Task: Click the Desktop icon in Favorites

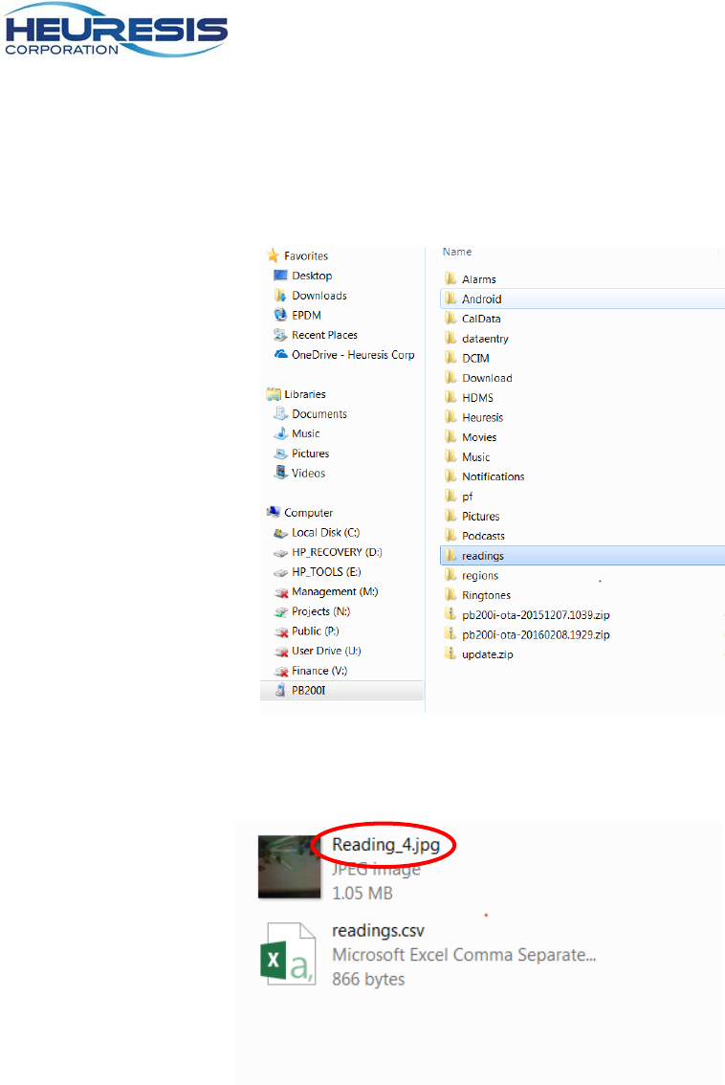Action: coord(280,276)
